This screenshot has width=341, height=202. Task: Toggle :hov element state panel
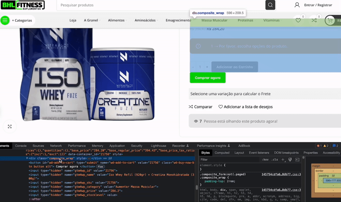(265, 159)
